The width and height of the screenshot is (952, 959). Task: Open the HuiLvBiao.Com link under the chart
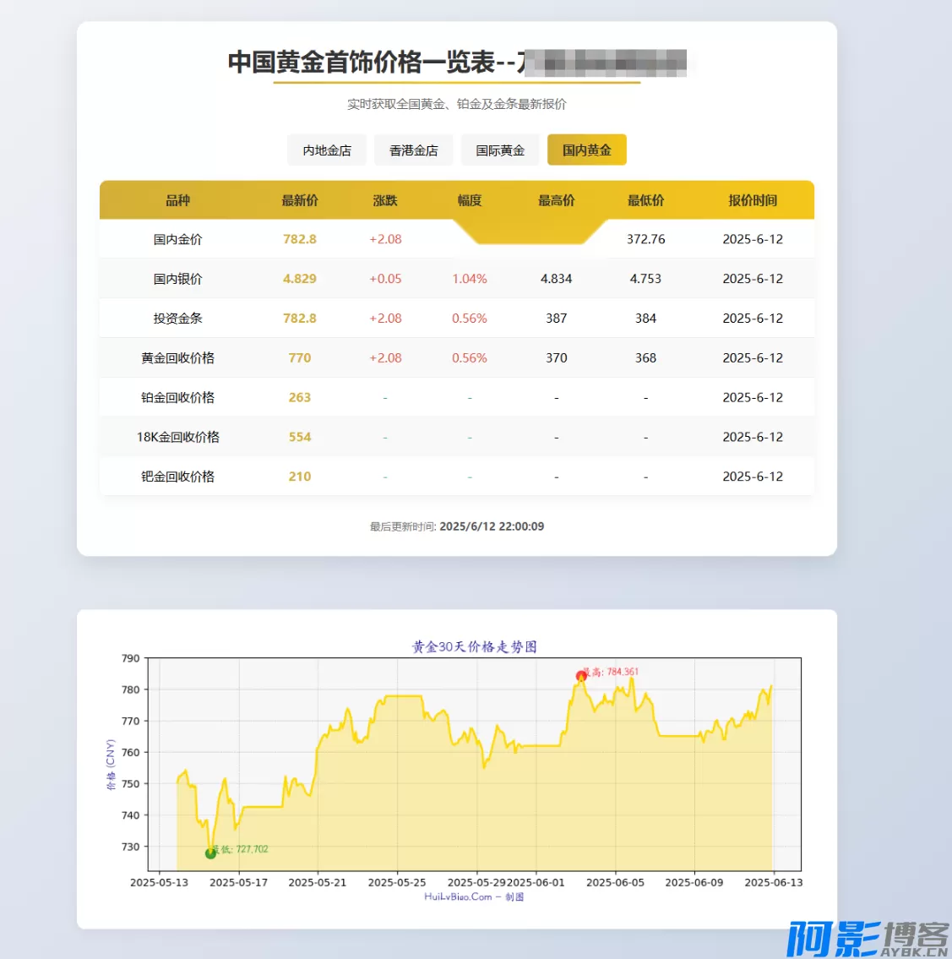click(458, 897)
